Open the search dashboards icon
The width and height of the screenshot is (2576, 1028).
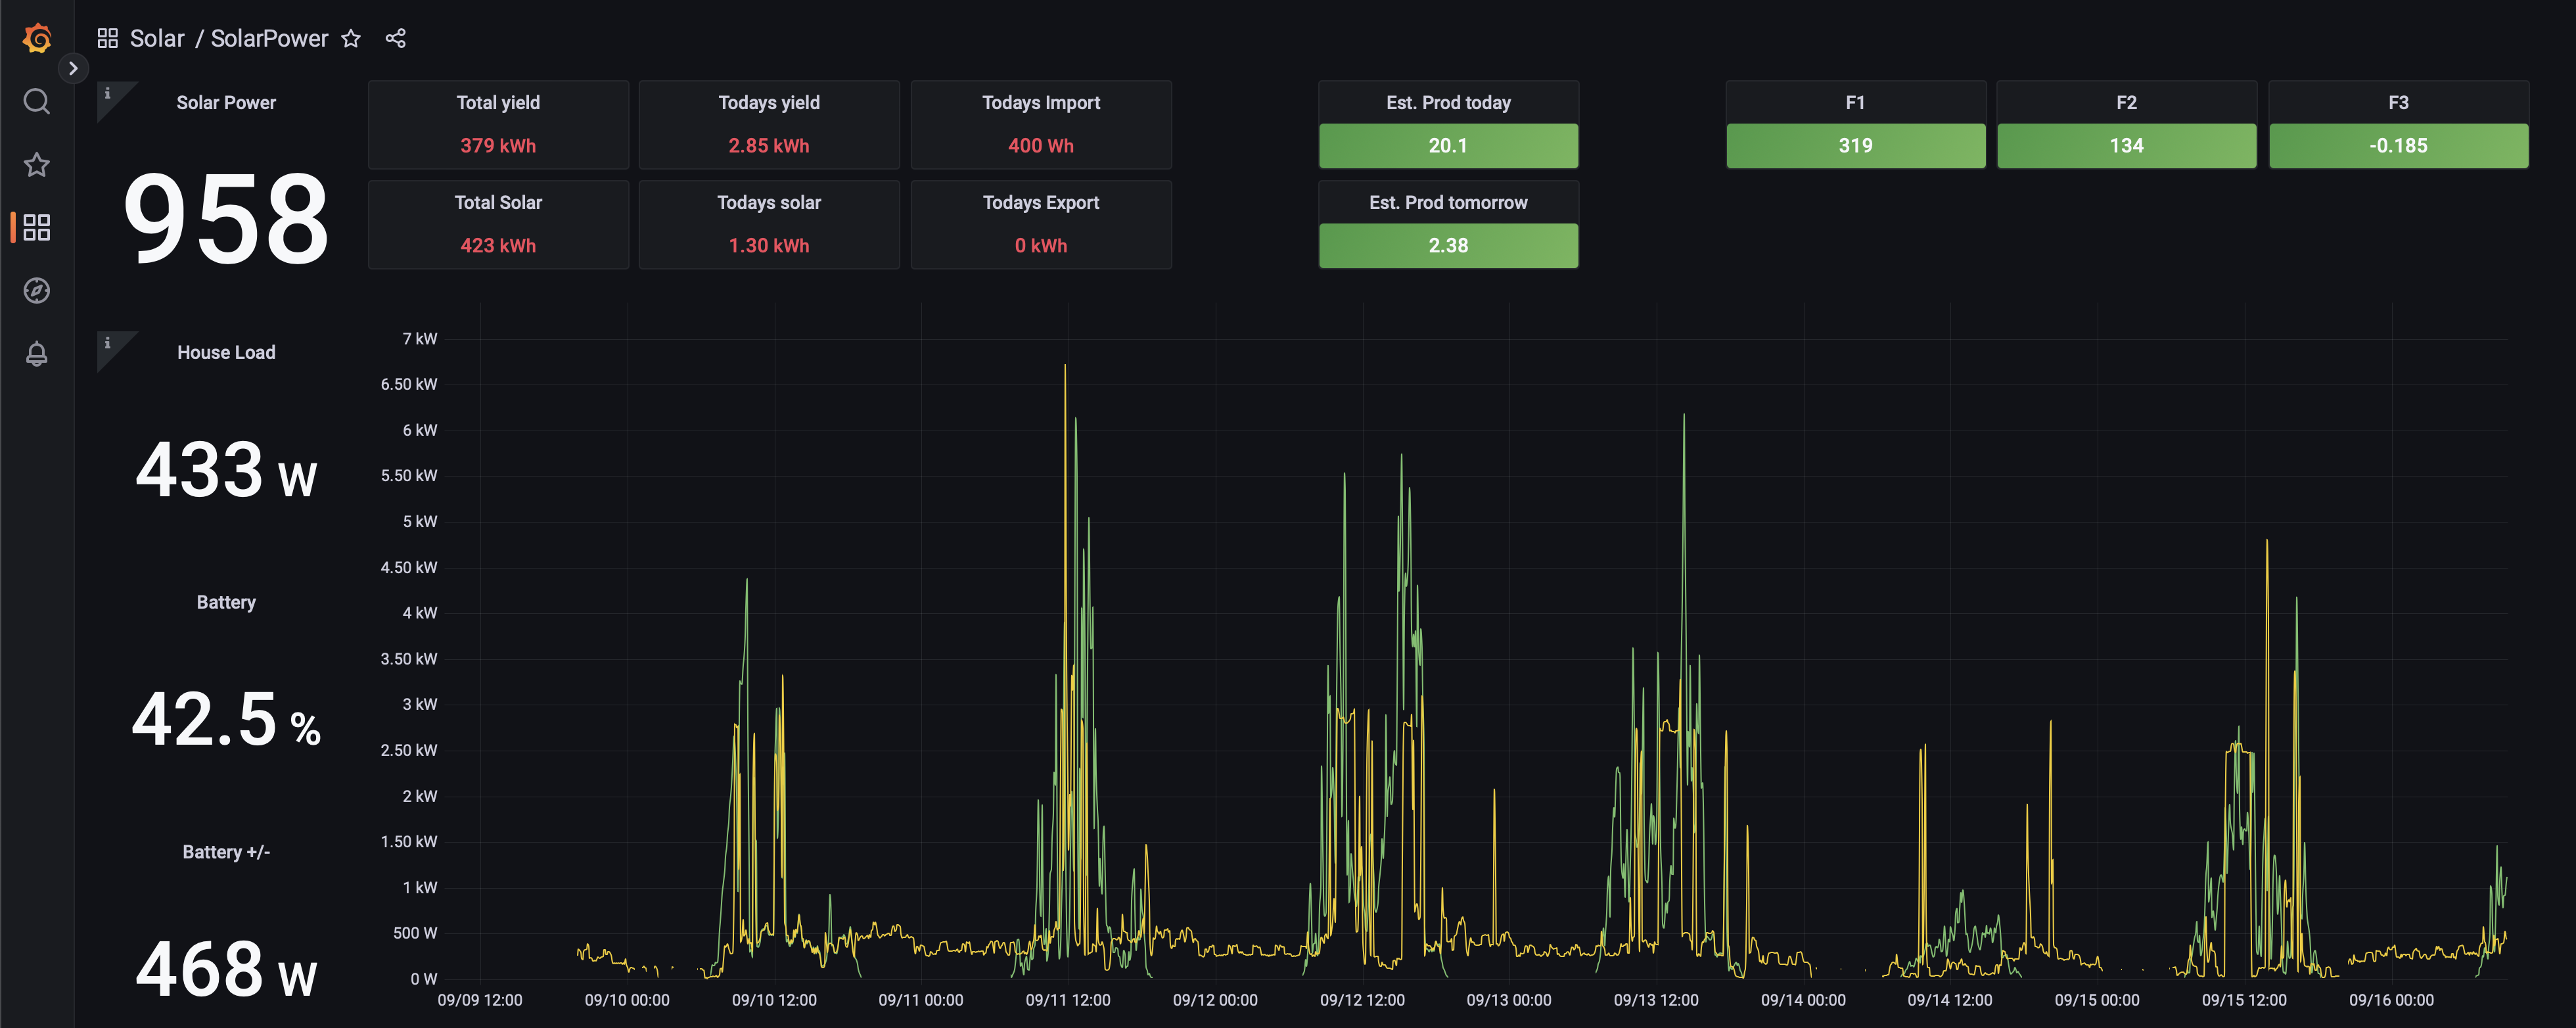tap(37, 101)
